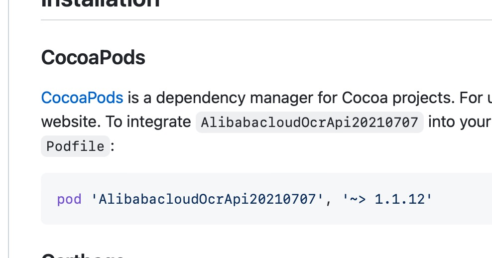
Task: Click the "Cocoa projects" text
Action: [x=398, y=98]
